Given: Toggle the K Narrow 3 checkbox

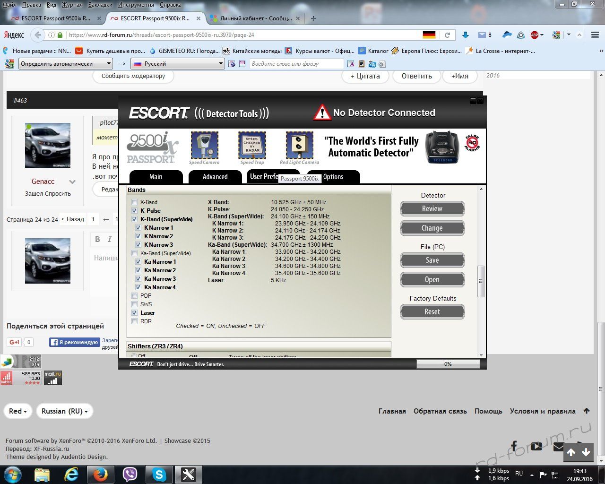Looking at the screenshot, I should click(x=138, y=245).
